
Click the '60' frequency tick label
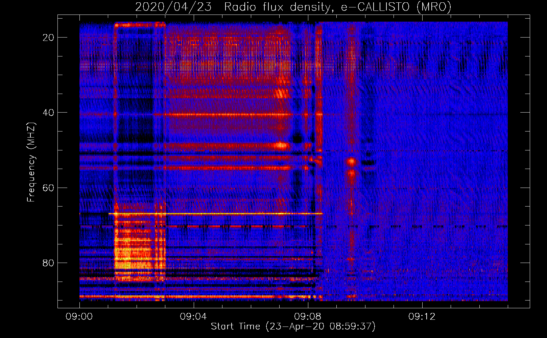(49, 188)
